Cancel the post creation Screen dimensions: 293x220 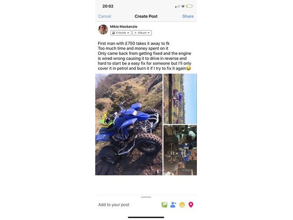click(x=105, y=16)
